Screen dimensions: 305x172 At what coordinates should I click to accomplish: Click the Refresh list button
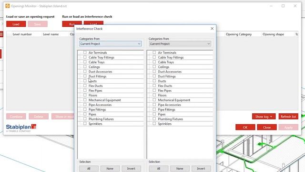click(288, 117)
